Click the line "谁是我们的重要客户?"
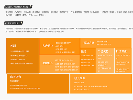 [63, 43]
